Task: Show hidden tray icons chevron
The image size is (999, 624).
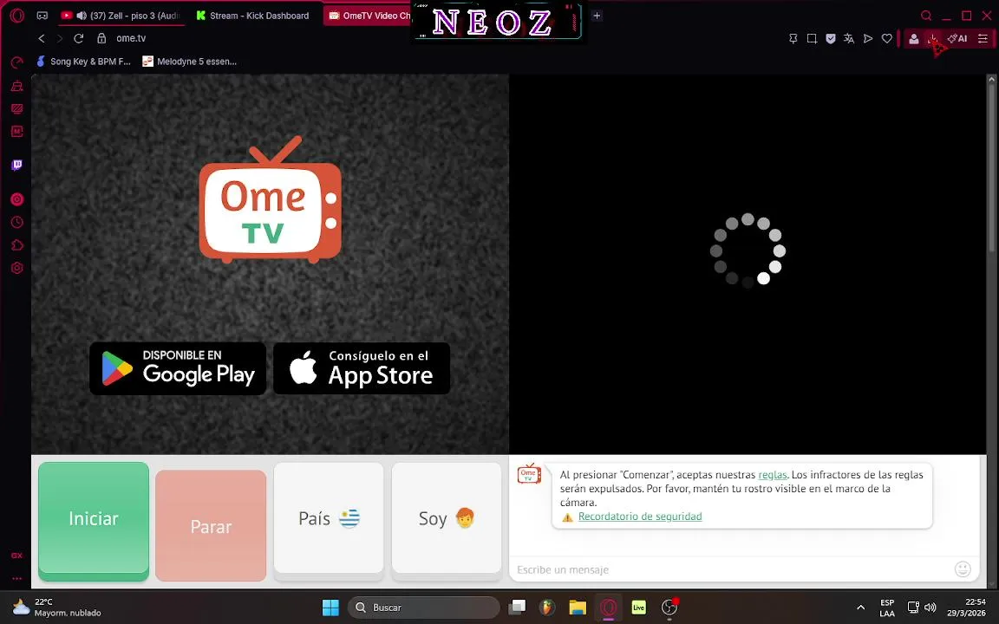Action: coord(861,608)
